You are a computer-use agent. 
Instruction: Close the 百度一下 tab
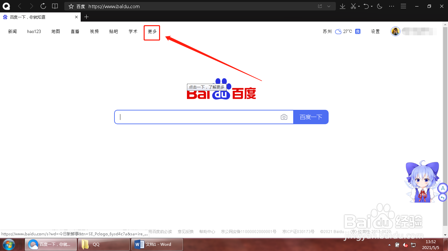(76, 17)
